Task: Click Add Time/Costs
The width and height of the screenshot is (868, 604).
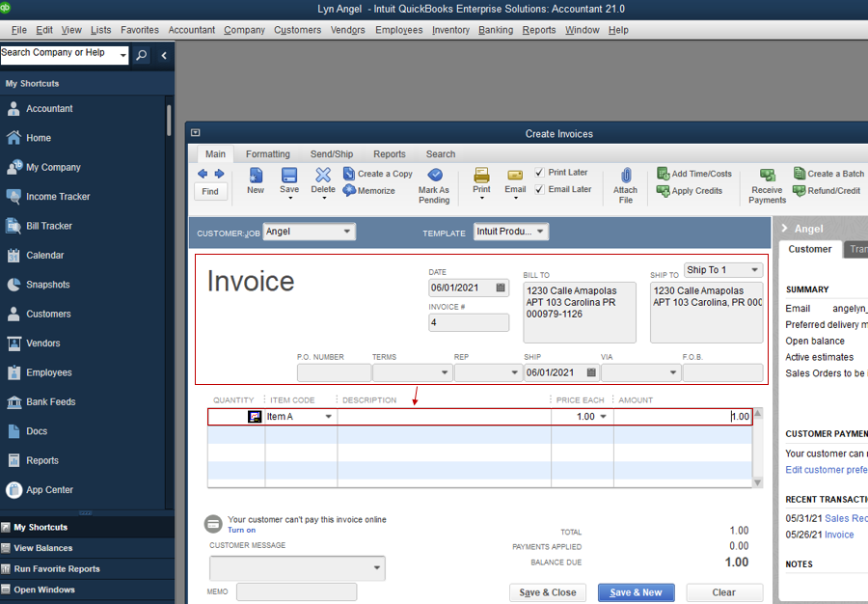Action: click(x=694, y=174)
